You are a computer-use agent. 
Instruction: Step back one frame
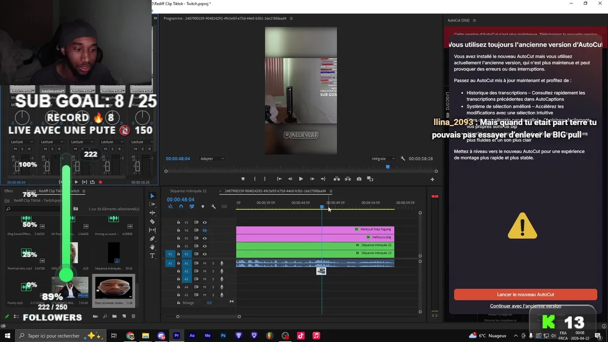(290, 179)
